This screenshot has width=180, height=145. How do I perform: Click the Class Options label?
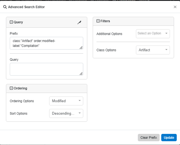106,50
